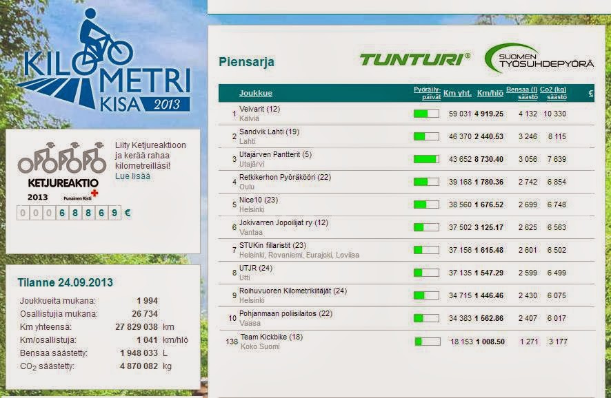Click Veivarit total km 59 031
Viewport: 611px width, 398px height.
(x=460, y=114)
